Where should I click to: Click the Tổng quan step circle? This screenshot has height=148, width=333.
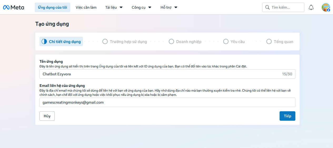[x=269, y=41]
